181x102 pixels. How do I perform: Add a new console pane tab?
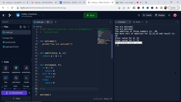(x=146, y=22)
